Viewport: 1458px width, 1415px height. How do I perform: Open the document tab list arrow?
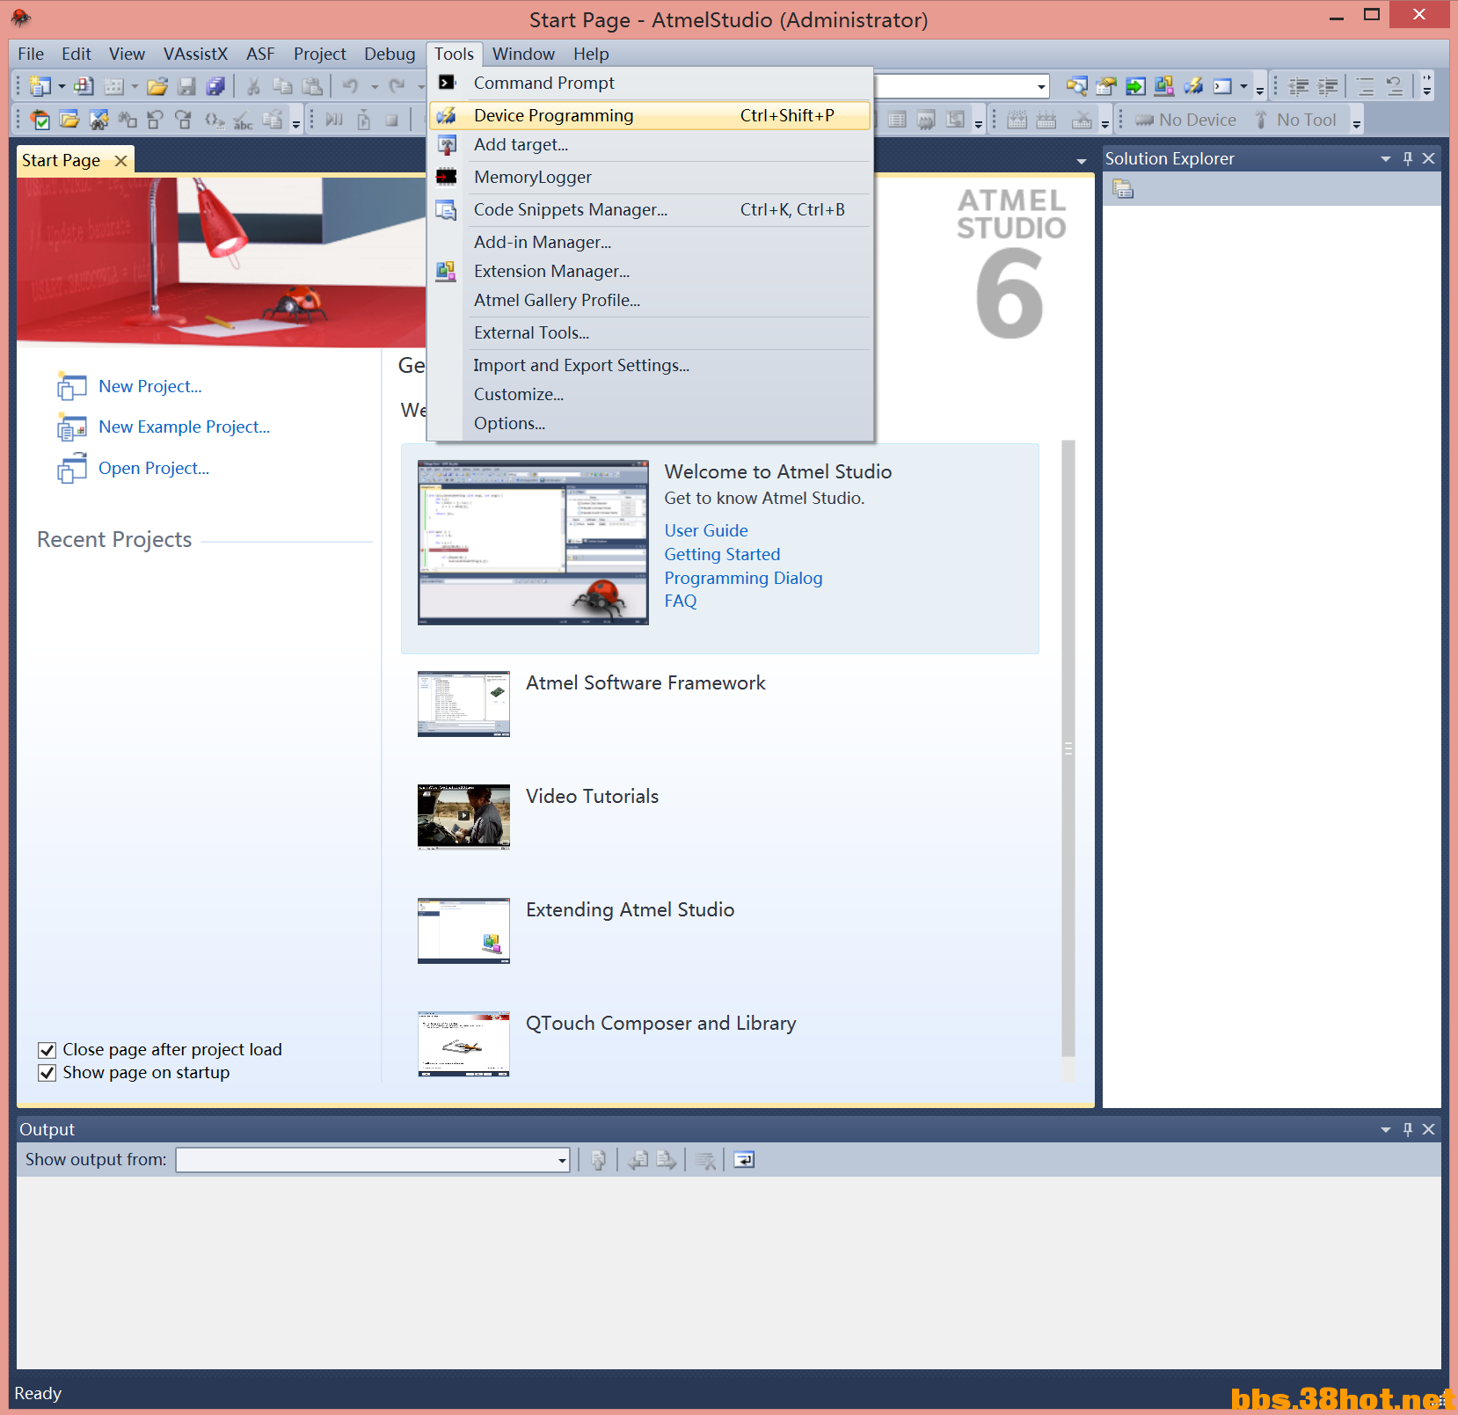coord(1082,161)
